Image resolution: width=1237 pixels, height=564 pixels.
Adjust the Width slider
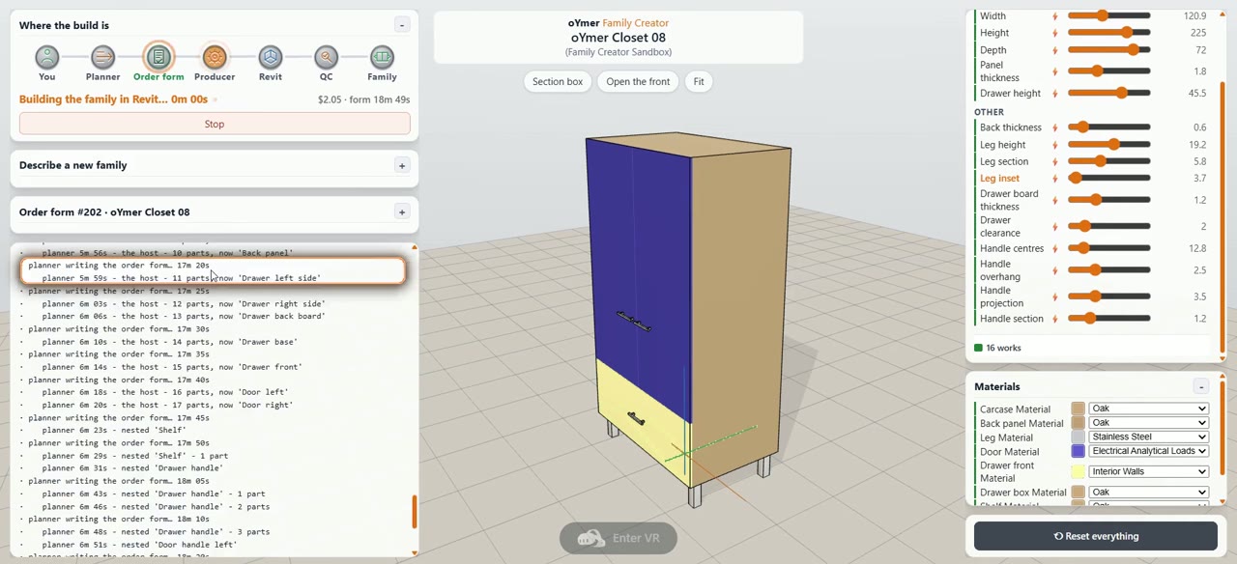point(1108,15)
